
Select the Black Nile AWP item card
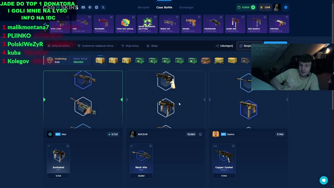[x=141, y=161]
